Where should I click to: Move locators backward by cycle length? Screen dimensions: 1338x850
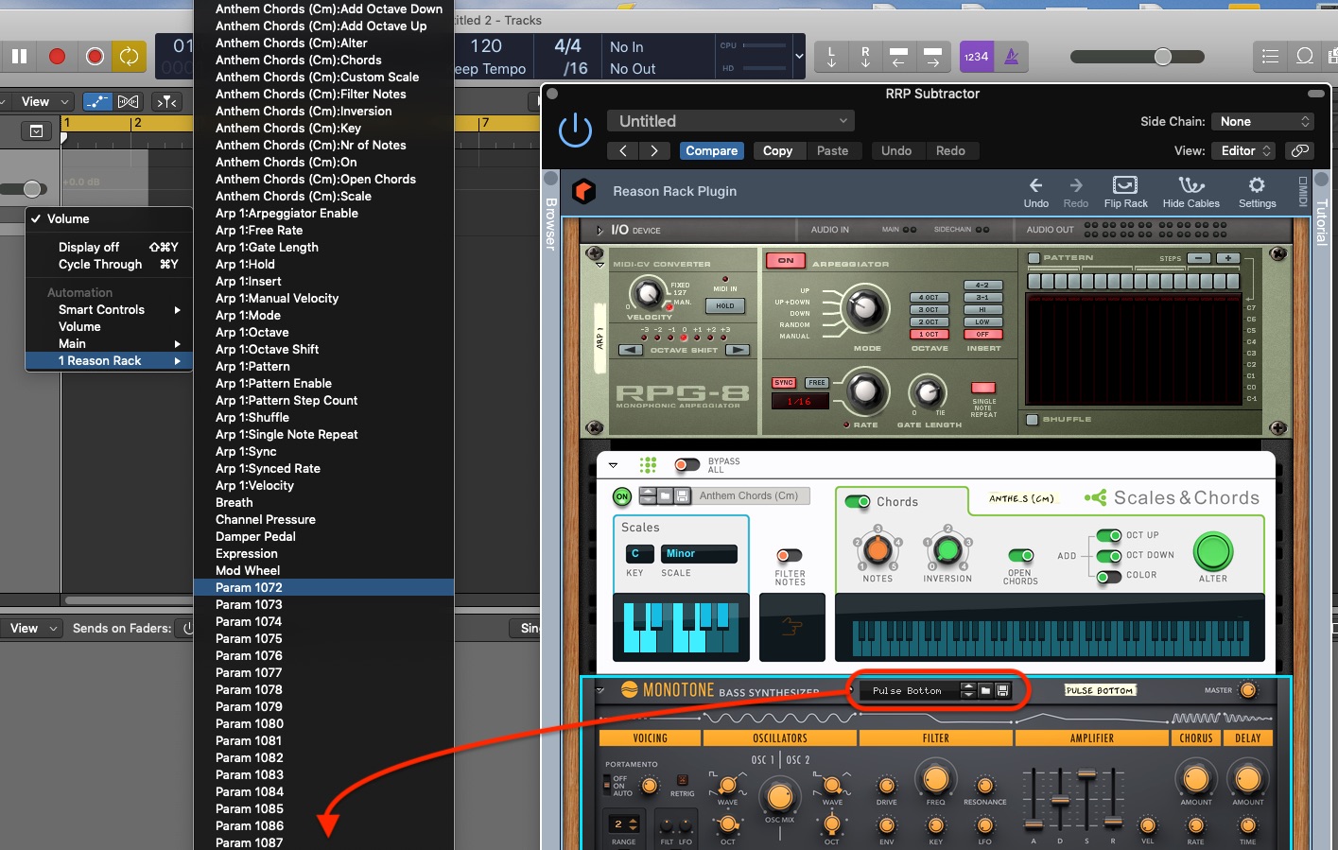click(899, 57)
